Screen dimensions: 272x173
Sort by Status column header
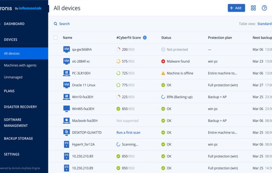click(x=166, y=37)
